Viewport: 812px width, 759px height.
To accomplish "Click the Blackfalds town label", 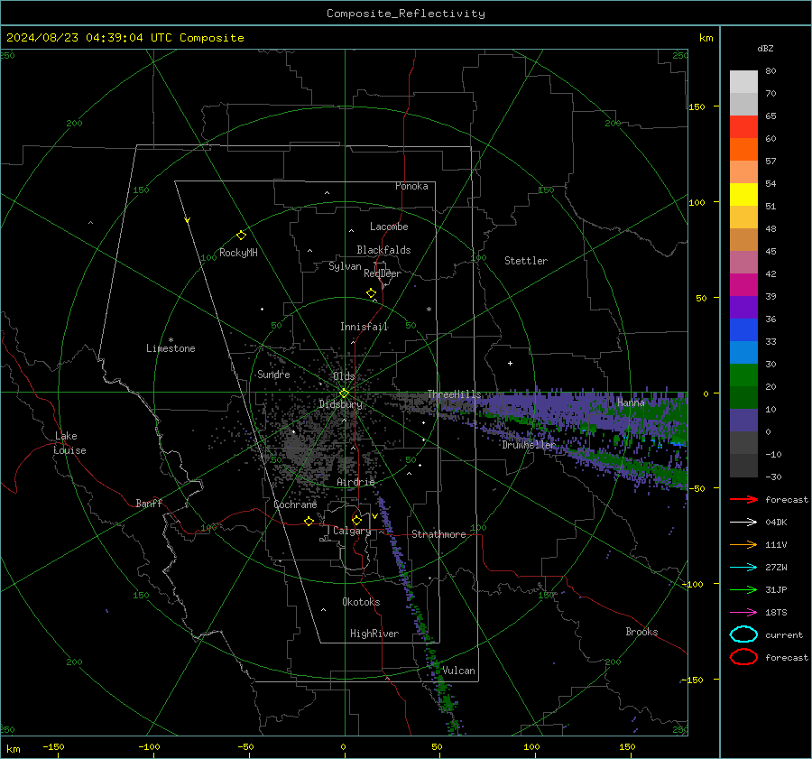I will (383, 250).
